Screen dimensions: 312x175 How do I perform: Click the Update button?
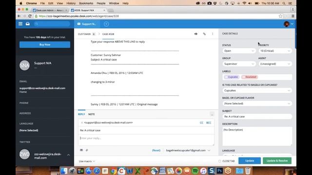click(250, 161)
